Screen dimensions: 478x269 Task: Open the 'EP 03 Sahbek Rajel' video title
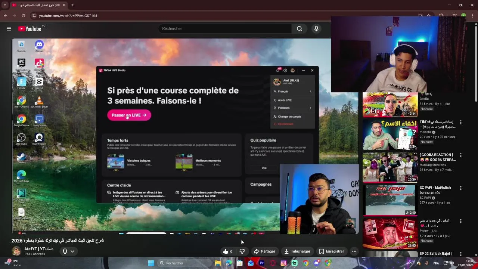[x=435, y=254]
